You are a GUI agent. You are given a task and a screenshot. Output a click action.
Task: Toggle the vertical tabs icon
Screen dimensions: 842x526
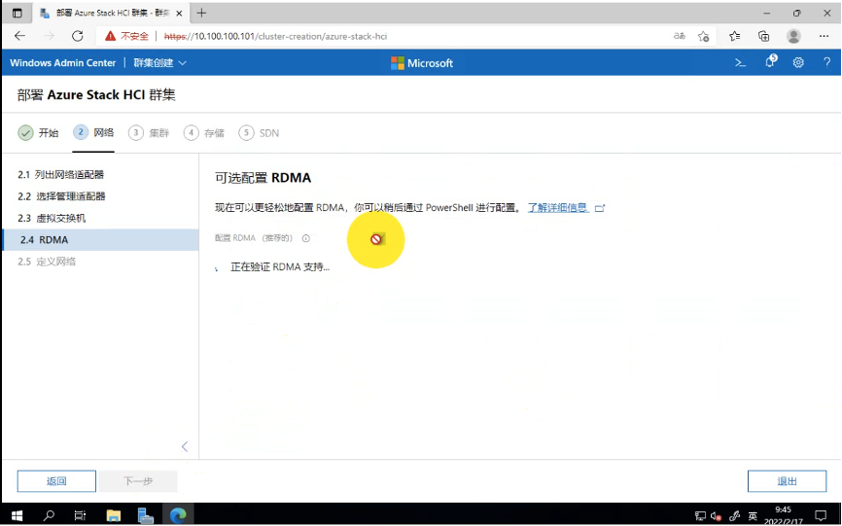tap(18, 13)
